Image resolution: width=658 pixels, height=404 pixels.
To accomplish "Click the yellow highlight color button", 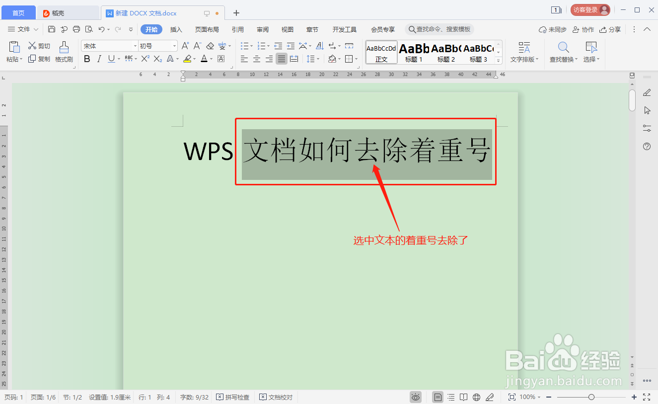I will [x=187, y=59].
